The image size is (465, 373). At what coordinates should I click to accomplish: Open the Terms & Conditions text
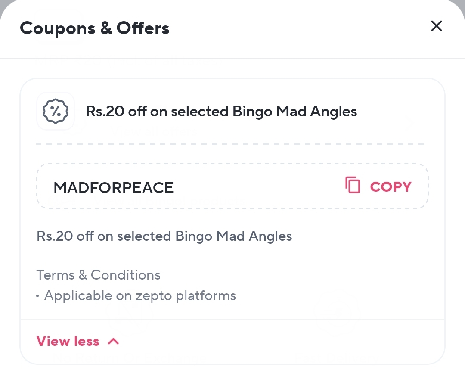(x=98, y=275)
